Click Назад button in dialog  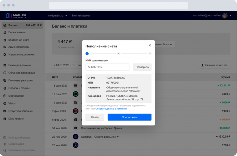(x=95, y=117)
